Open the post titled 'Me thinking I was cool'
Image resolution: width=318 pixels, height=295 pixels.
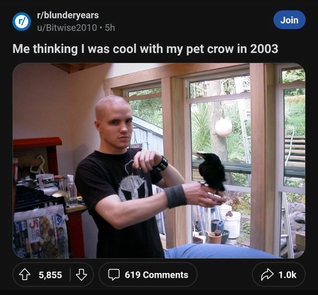click(145, 49)
